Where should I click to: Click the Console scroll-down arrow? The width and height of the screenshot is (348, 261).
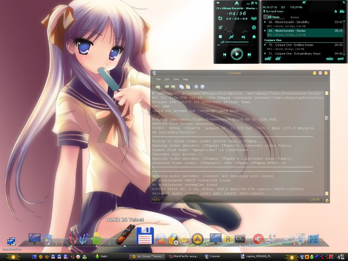pos(327,193)
